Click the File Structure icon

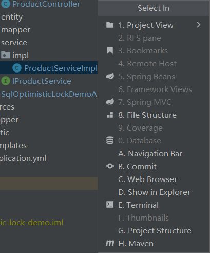pos(110,115)
